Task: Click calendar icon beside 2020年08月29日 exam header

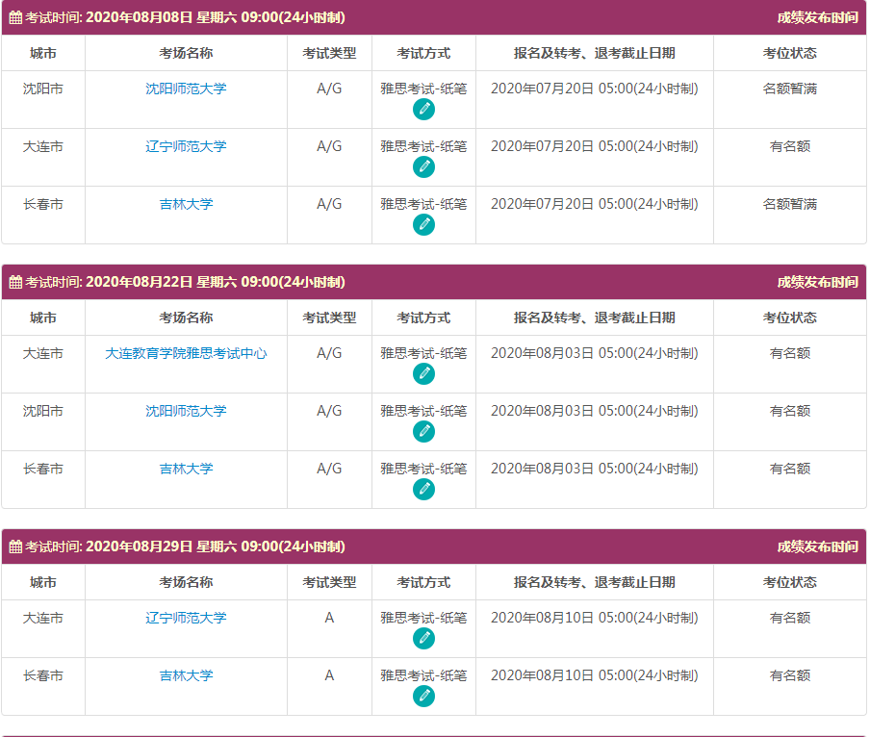Action: 15,546
